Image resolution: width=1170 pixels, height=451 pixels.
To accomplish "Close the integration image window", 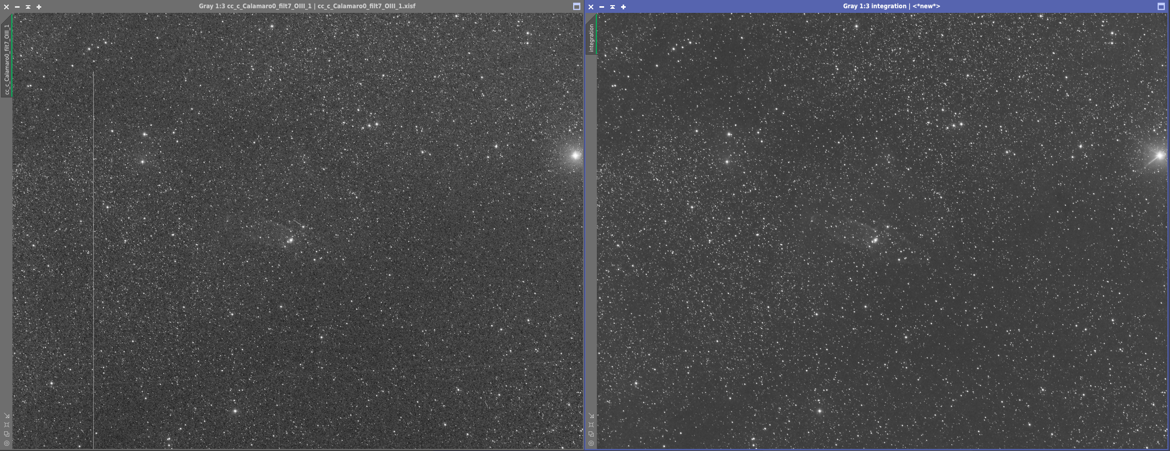I will (x=591, y=7).
